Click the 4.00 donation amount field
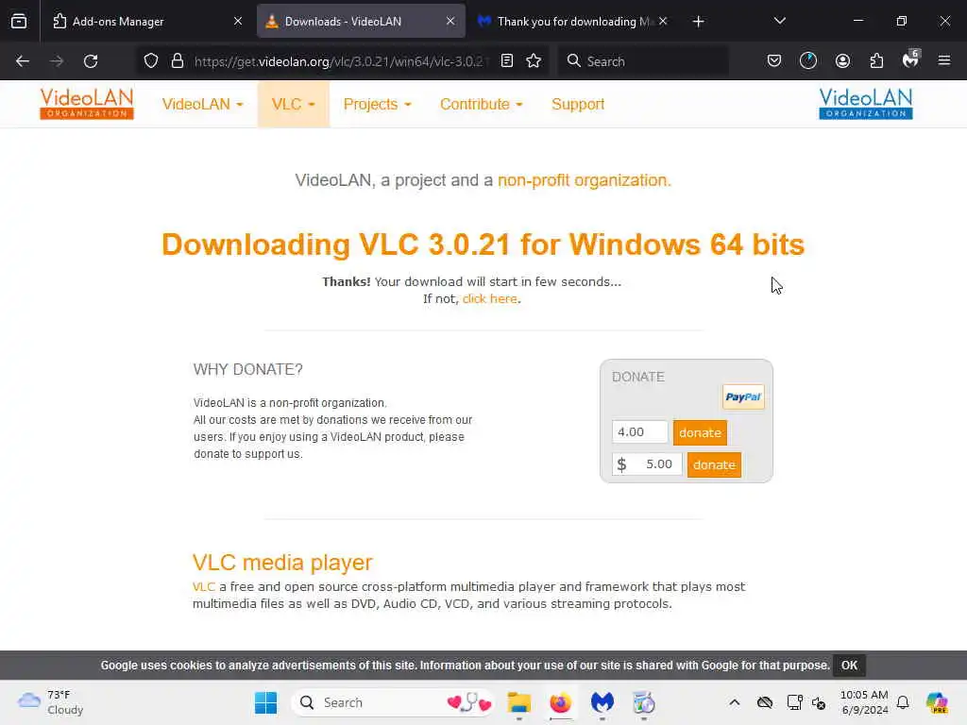This screenshot has height=725, width=967. pyautogui.click(x=640, y=432)
